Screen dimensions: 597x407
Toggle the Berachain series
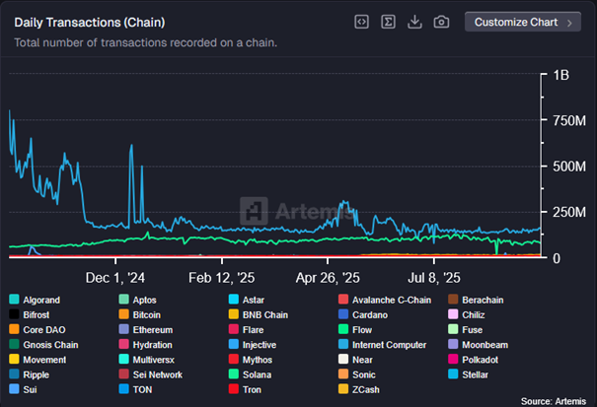tap(476, 300)
